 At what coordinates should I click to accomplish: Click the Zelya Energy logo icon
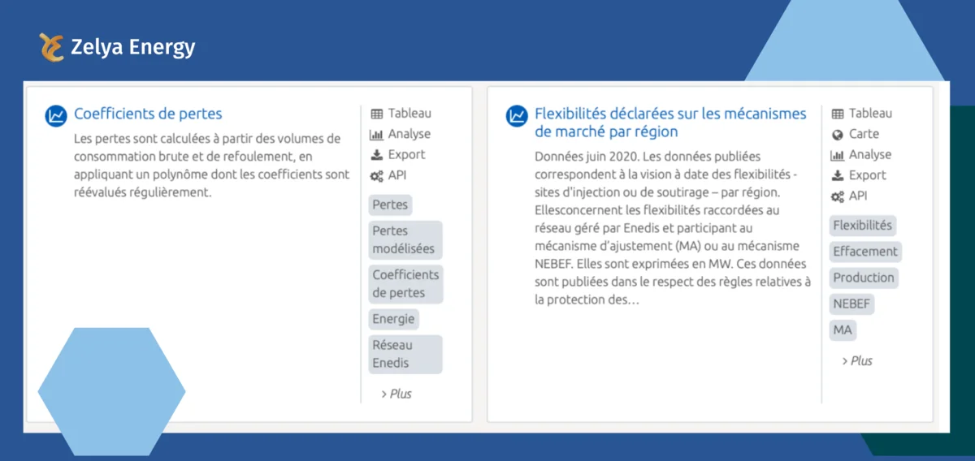(x=51, y=47)
